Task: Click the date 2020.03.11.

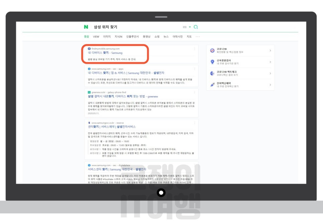Action: click(x=94, y=113)
